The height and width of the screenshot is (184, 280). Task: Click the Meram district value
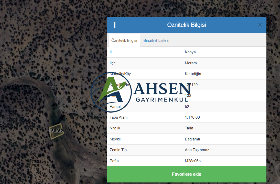coord(191,63)
